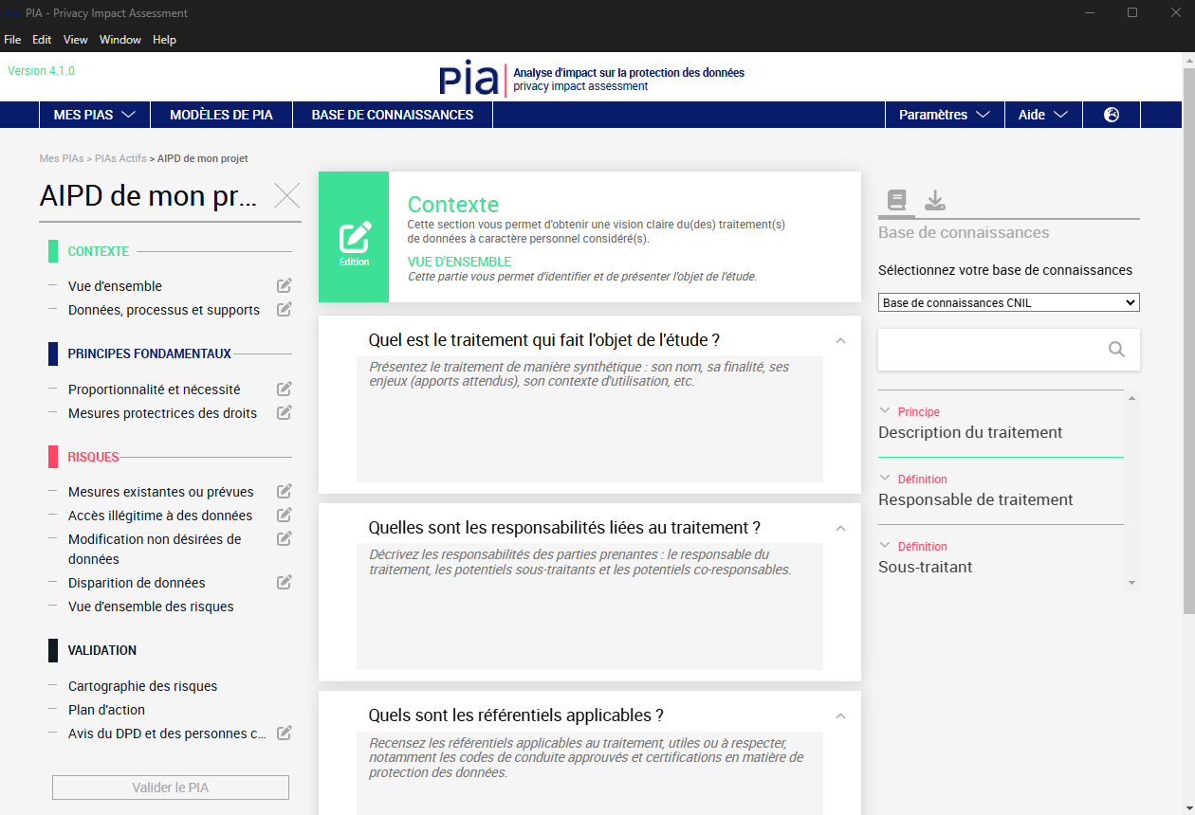Open Cartographie des risques section

pos(142,686)
